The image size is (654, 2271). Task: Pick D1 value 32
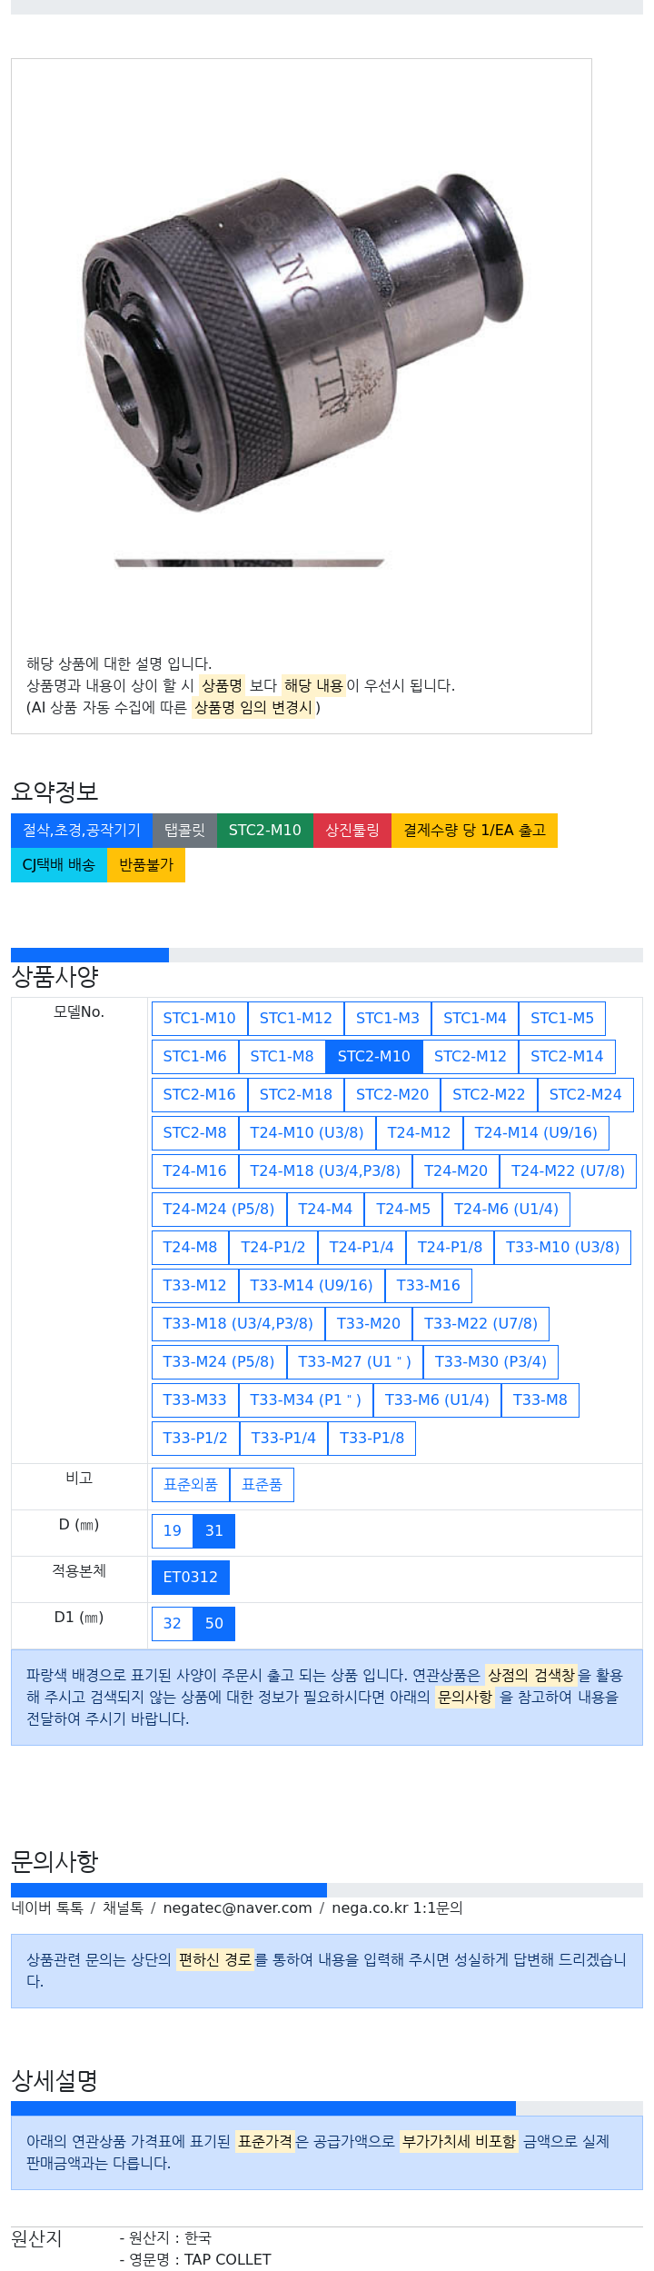[x=172, y=1624]
